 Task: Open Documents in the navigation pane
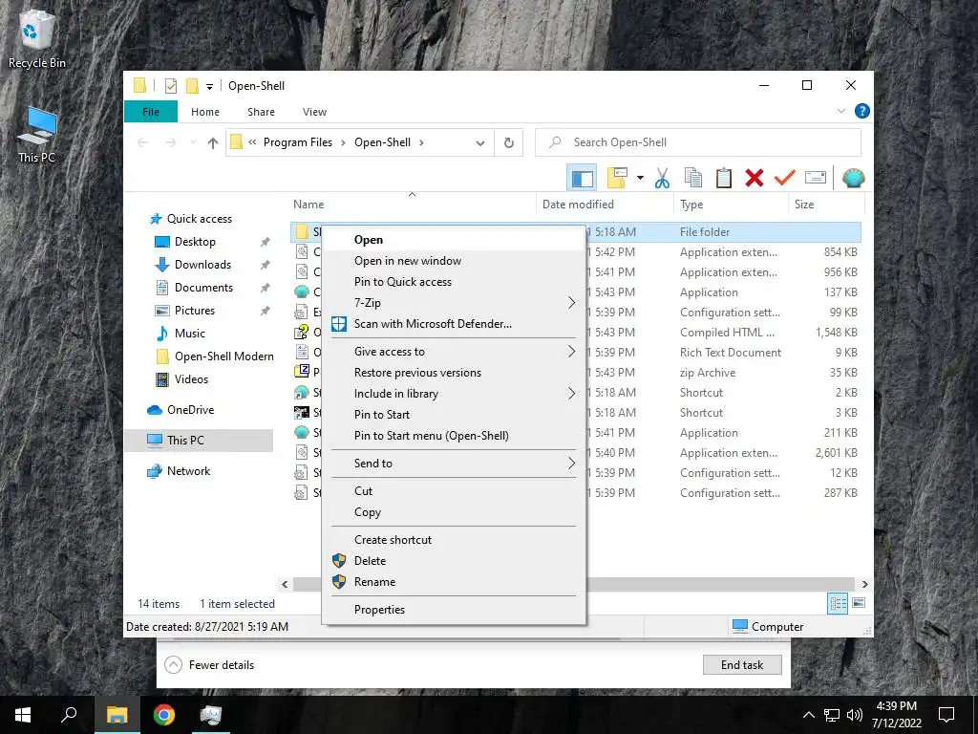click(x=204, y=288)
